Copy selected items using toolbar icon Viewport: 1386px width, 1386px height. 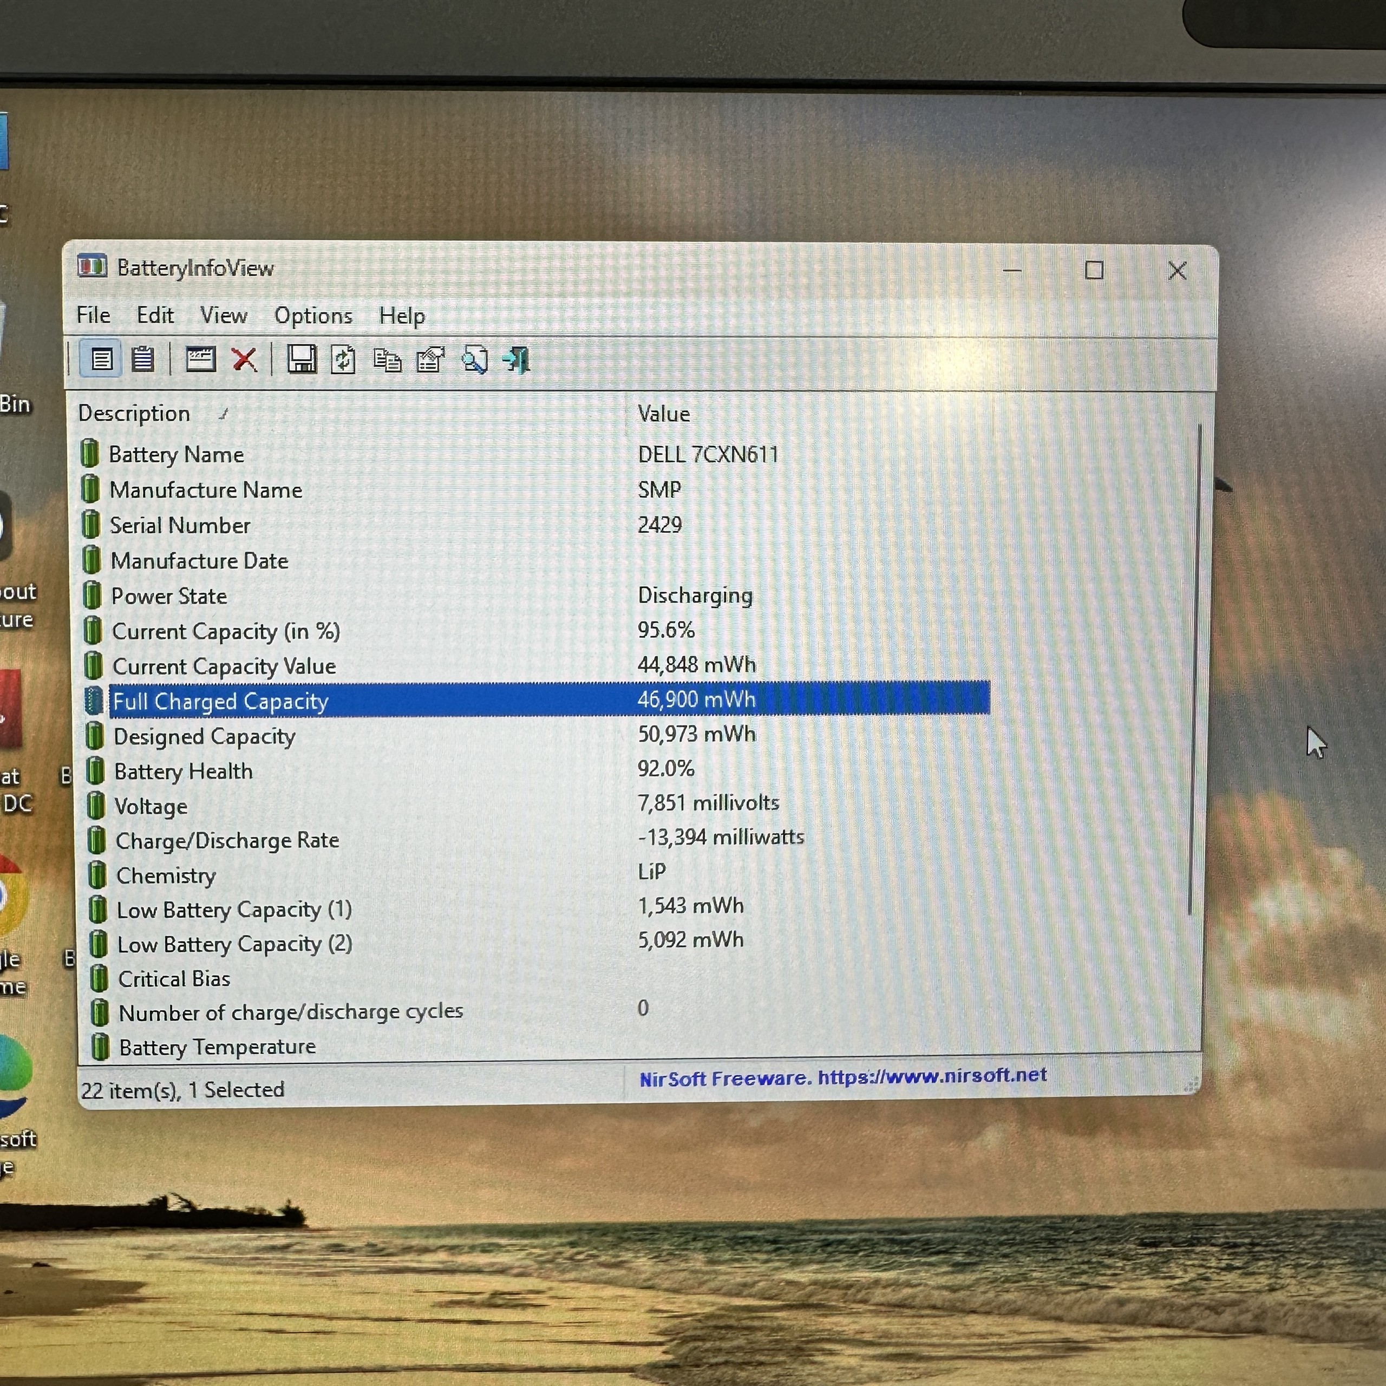(x=388, y=360)
